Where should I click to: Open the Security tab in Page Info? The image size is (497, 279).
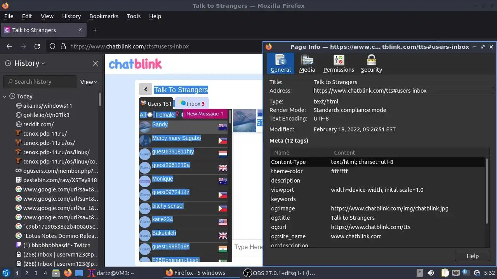click(x=372, y=63)
